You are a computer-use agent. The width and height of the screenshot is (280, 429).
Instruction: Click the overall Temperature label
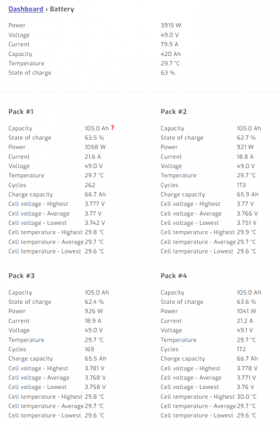tap(26, 63)
